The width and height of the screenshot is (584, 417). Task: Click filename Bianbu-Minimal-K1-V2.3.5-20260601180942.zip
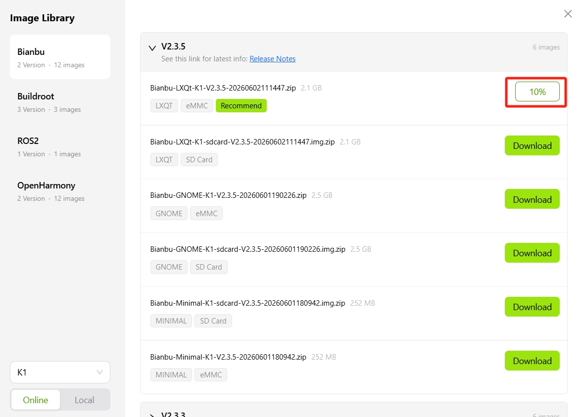[x=228, y=357]
